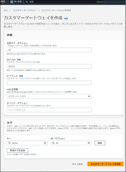Click the 名前タグ - オプション label
Screen dimensions: 126x172
click(17, 43)
